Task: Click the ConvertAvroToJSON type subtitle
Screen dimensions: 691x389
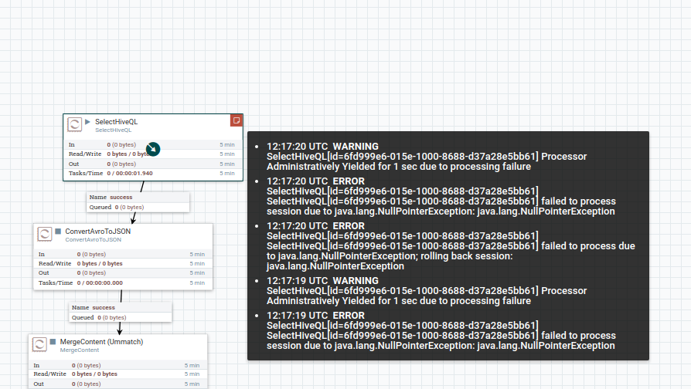Action: click(93, 240)
